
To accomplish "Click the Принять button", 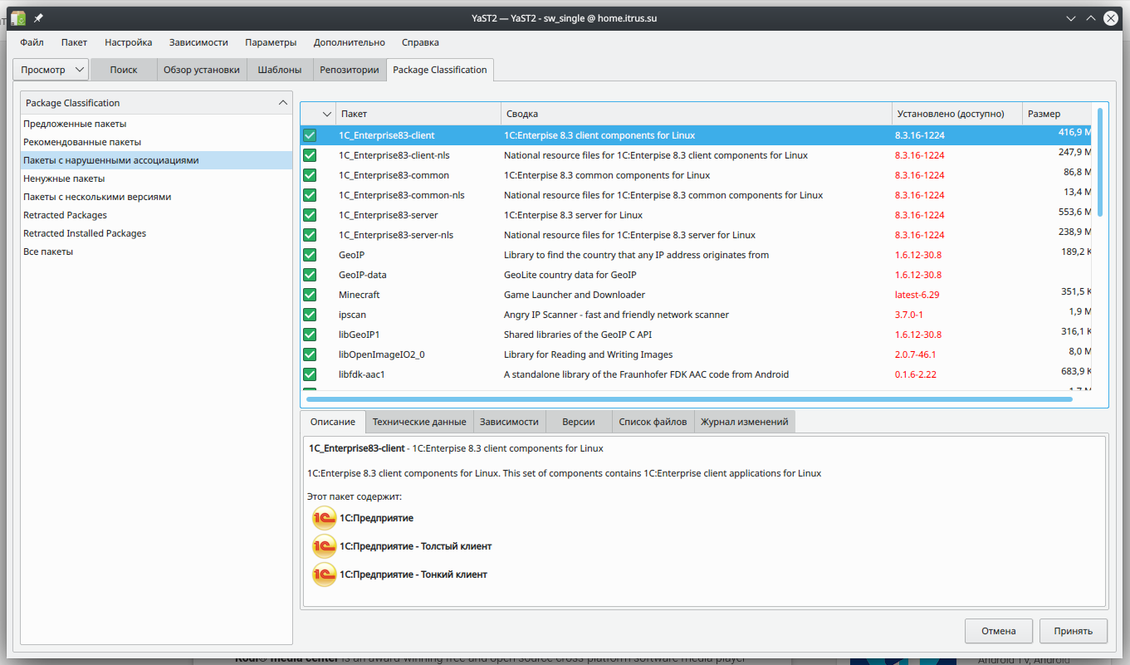I will pyautogui.click(x=1073, y=631).
